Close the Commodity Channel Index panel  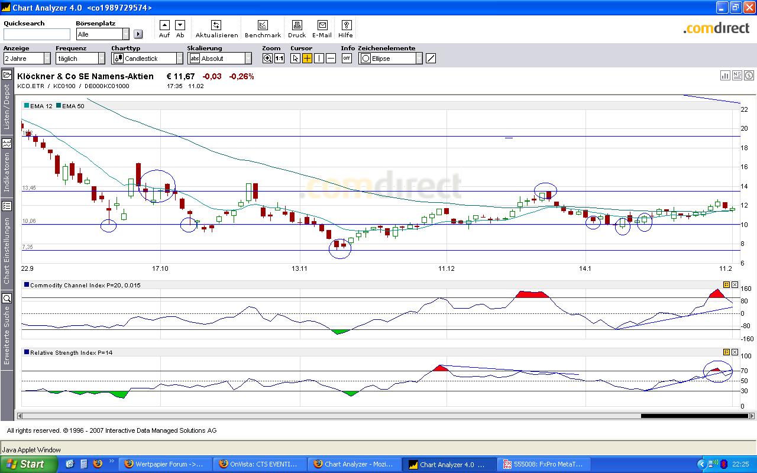tap(735, 284)
